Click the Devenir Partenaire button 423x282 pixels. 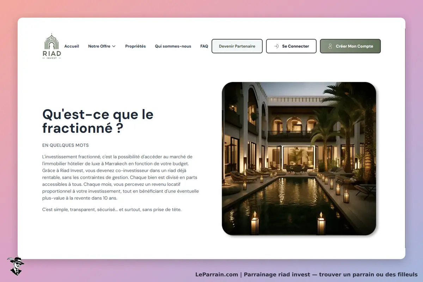point(237,46)
